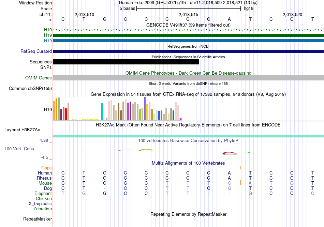Click the strand direction arrow '--->' label
The width and height of the screenshot is (324, 227).
[x=48, y=20]
